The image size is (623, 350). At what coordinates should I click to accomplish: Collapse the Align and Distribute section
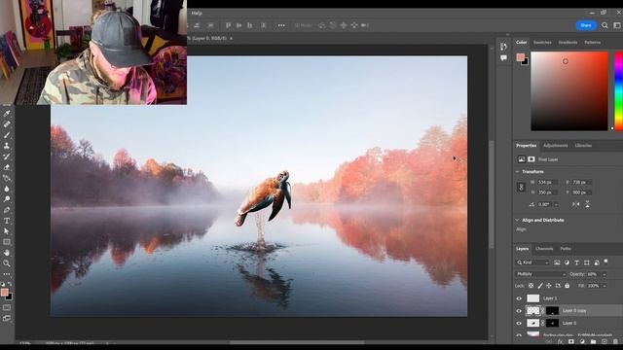(x=517, y=220)
